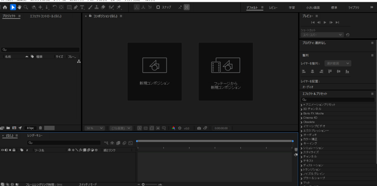Take a snapshot with the camera icon
Image resolution: width=377 pixels, height=186 pixels.
click(x=199, y=128)
